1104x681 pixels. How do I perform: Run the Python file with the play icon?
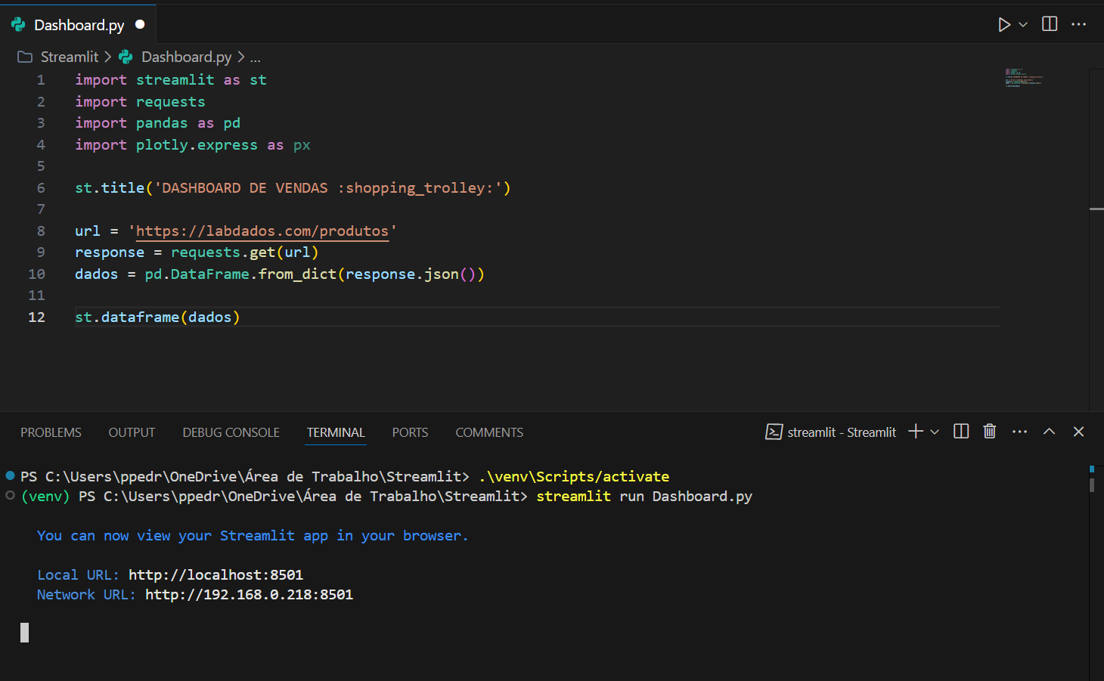(1003, 25)
